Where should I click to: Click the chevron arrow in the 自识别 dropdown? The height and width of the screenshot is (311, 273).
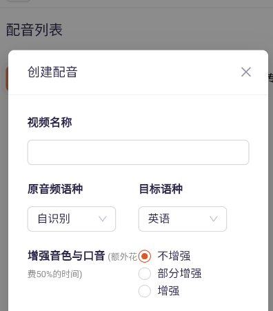click(103, 219)
